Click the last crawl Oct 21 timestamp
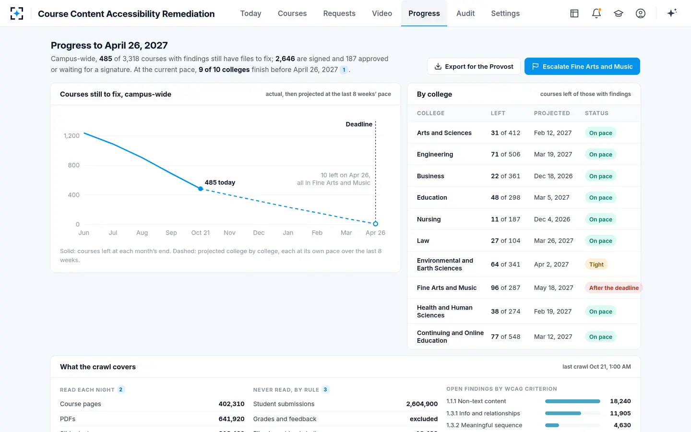The width and height of the screenshot is (691, 432). (596, 367)
